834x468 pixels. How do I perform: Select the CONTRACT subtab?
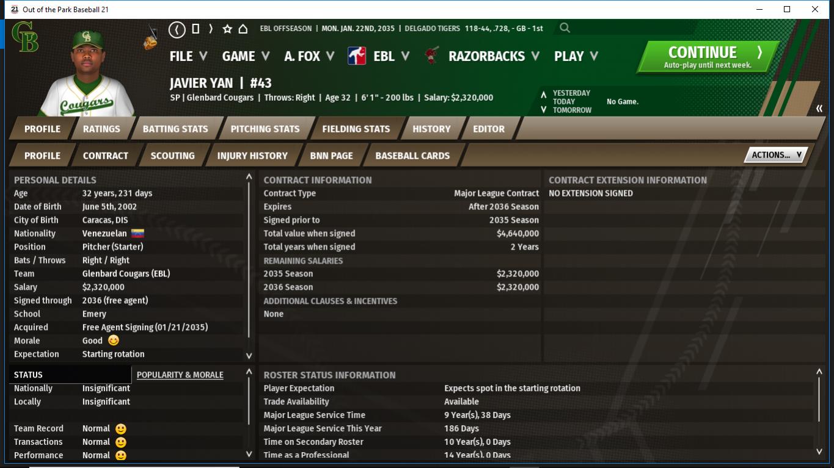point(106,156)
